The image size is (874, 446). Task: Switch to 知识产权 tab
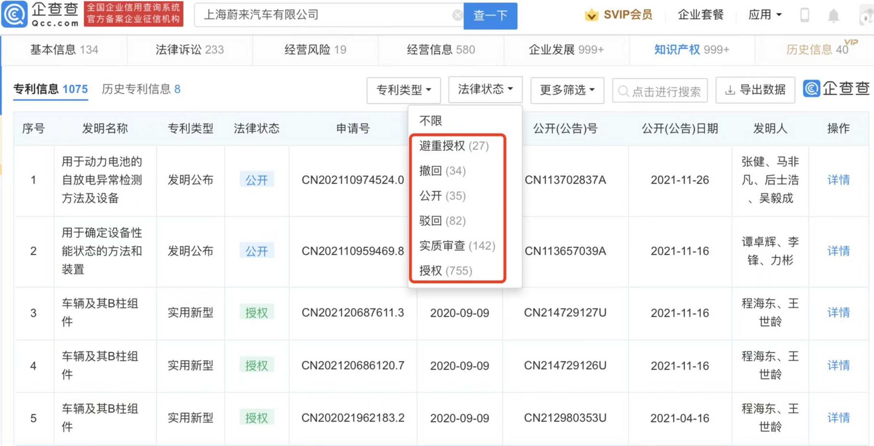coord(692,50)
